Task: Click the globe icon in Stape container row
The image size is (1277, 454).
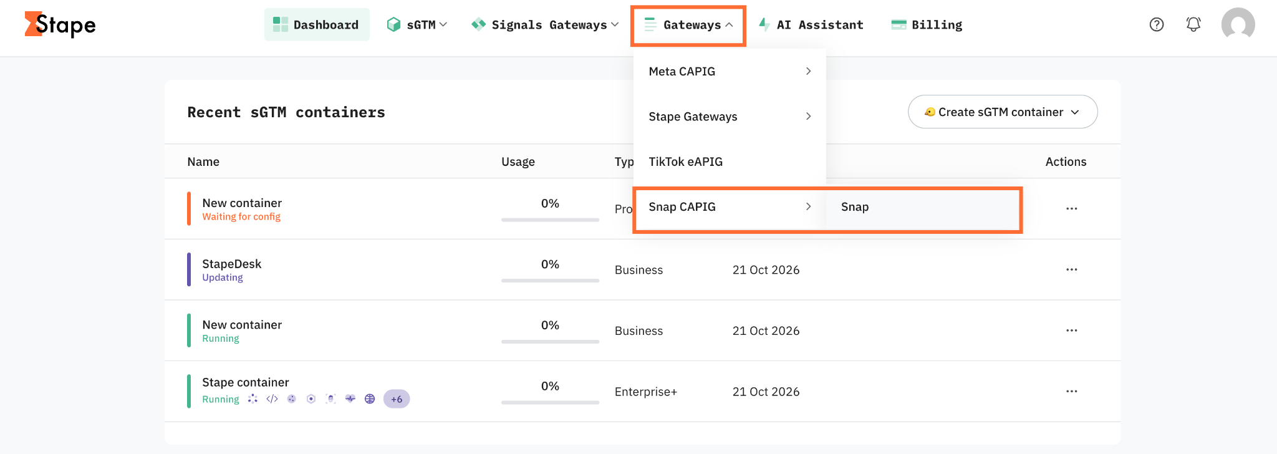Action: 370,399
